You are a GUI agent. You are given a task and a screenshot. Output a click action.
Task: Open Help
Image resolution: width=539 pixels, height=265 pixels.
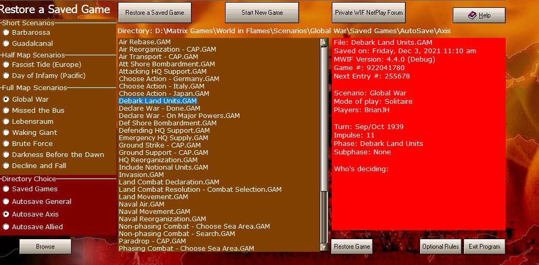tap(479, 15)
